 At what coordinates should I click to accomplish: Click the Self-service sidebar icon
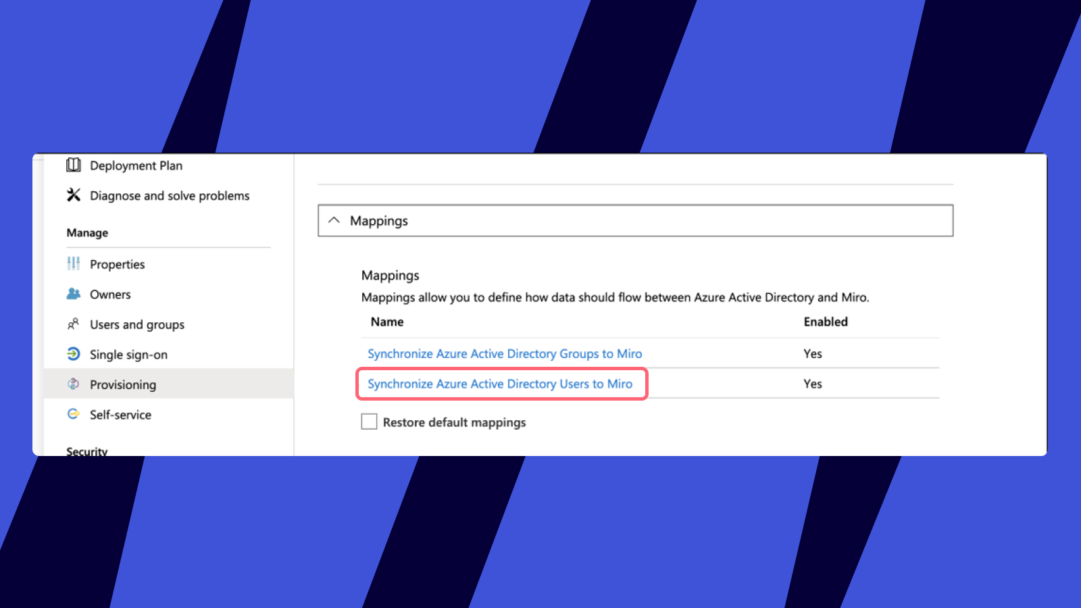(x=73, y=414)
